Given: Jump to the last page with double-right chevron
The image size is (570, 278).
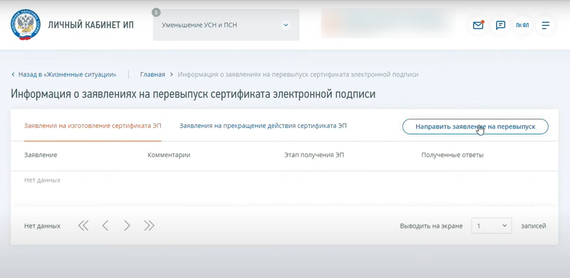Looking at the screenshot, I should coord(149,225).
